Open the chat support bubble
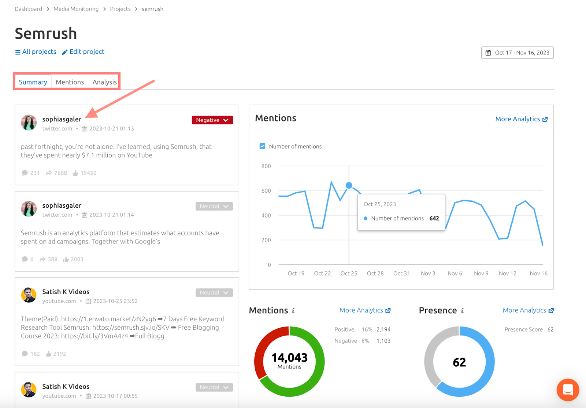The width and height of the screenshot is (586, 408). coord(568,390)
